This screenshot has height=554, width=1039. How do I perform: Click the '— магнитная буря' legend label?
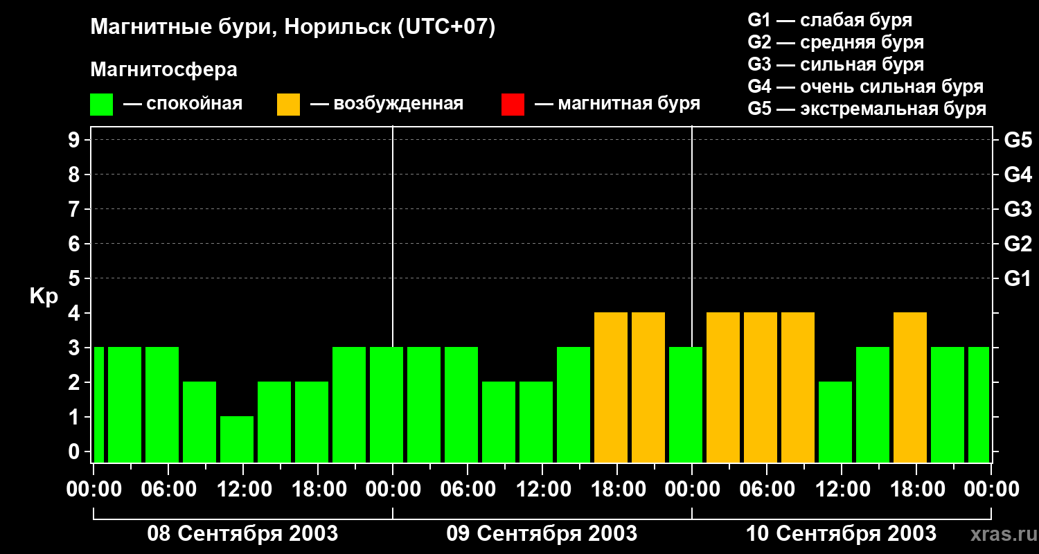[617, 104]
